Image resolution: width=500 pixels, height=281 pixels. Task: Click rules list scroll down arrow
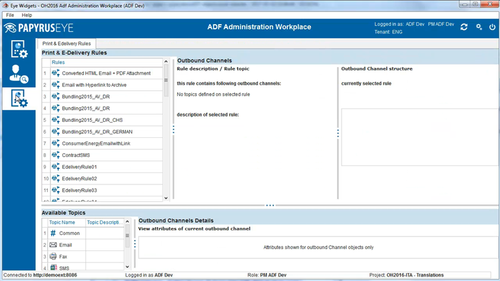click(166, 198)
